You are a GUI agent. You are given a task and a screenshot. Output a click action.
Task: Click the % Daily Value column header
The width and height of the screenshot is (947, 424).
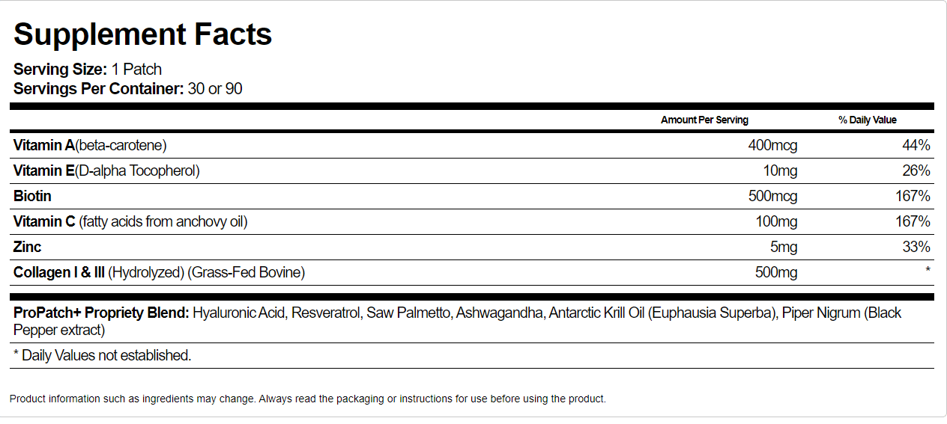point(868,120)
